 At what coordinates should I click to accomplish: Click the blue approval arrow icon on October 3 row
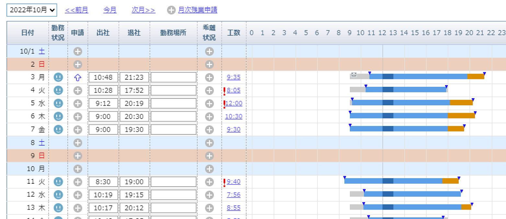pyautogui.click(x=77, y=77)
